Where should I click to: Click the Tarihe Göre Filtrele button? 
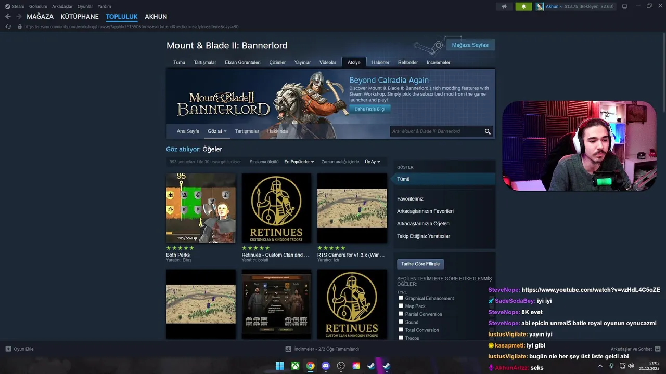(420, 264)
